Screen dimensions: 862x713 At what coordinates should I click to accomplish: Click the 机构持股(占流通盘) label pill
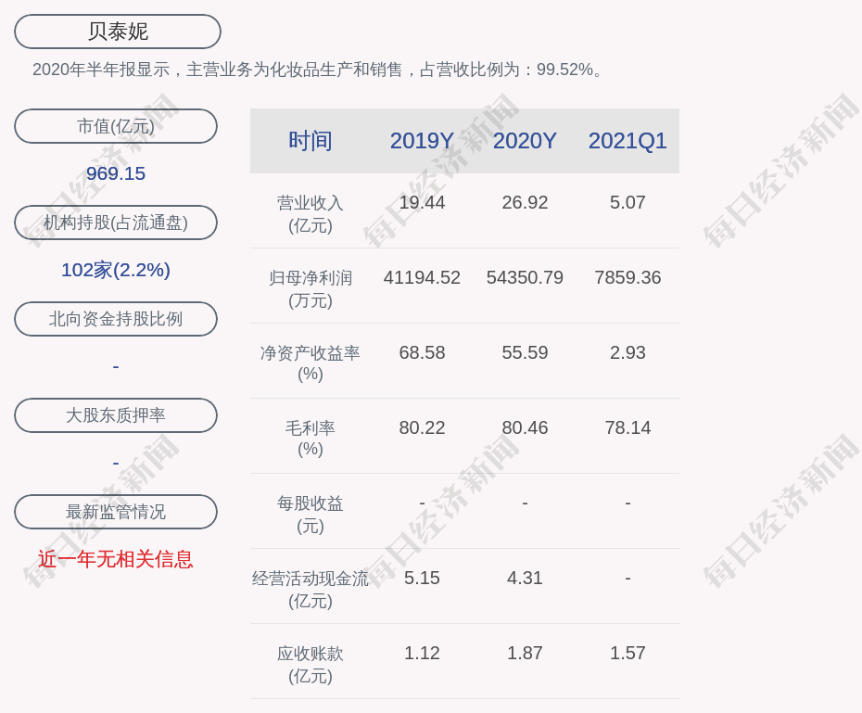click(x=116, y=223)
